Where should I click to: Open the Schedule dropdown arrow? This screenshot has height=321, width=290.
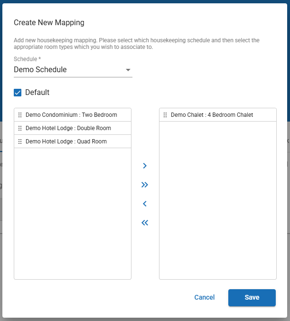(x=128, y=70)
